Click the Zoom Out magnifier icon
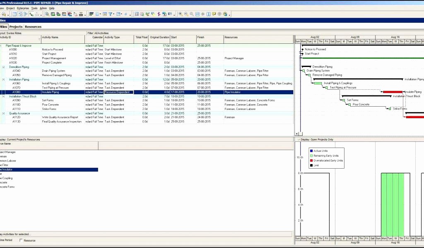 pos(186,14)
